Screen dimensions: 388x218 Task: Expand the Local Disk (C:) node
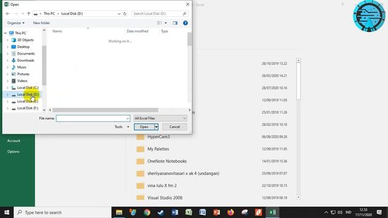point(7,88)
